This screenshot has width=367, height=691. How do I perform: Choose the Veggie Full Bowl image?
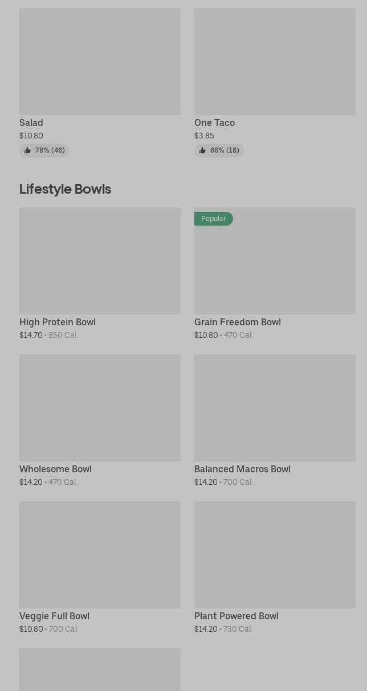(x=100, y=554)
